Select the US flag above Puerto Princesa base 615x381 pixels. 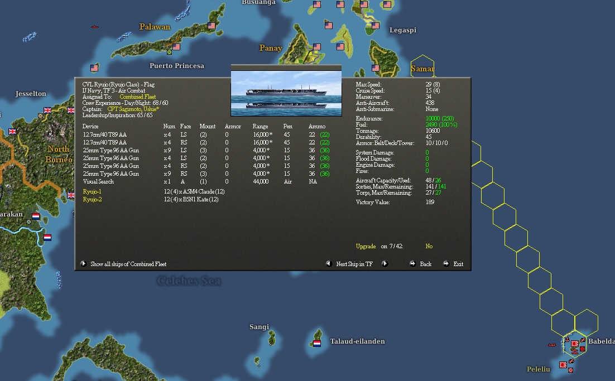coord(176,47)
